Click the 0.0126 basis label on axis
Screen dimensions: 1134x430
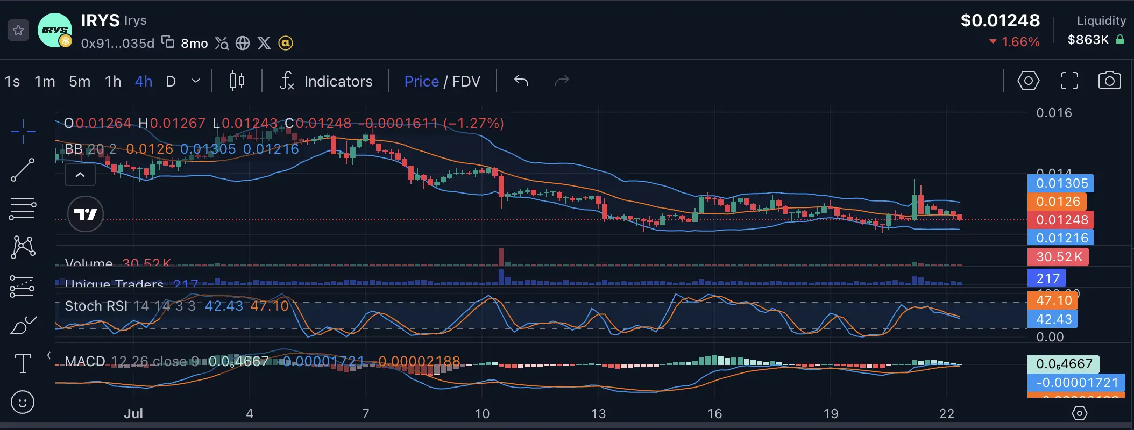(1057, 202)
